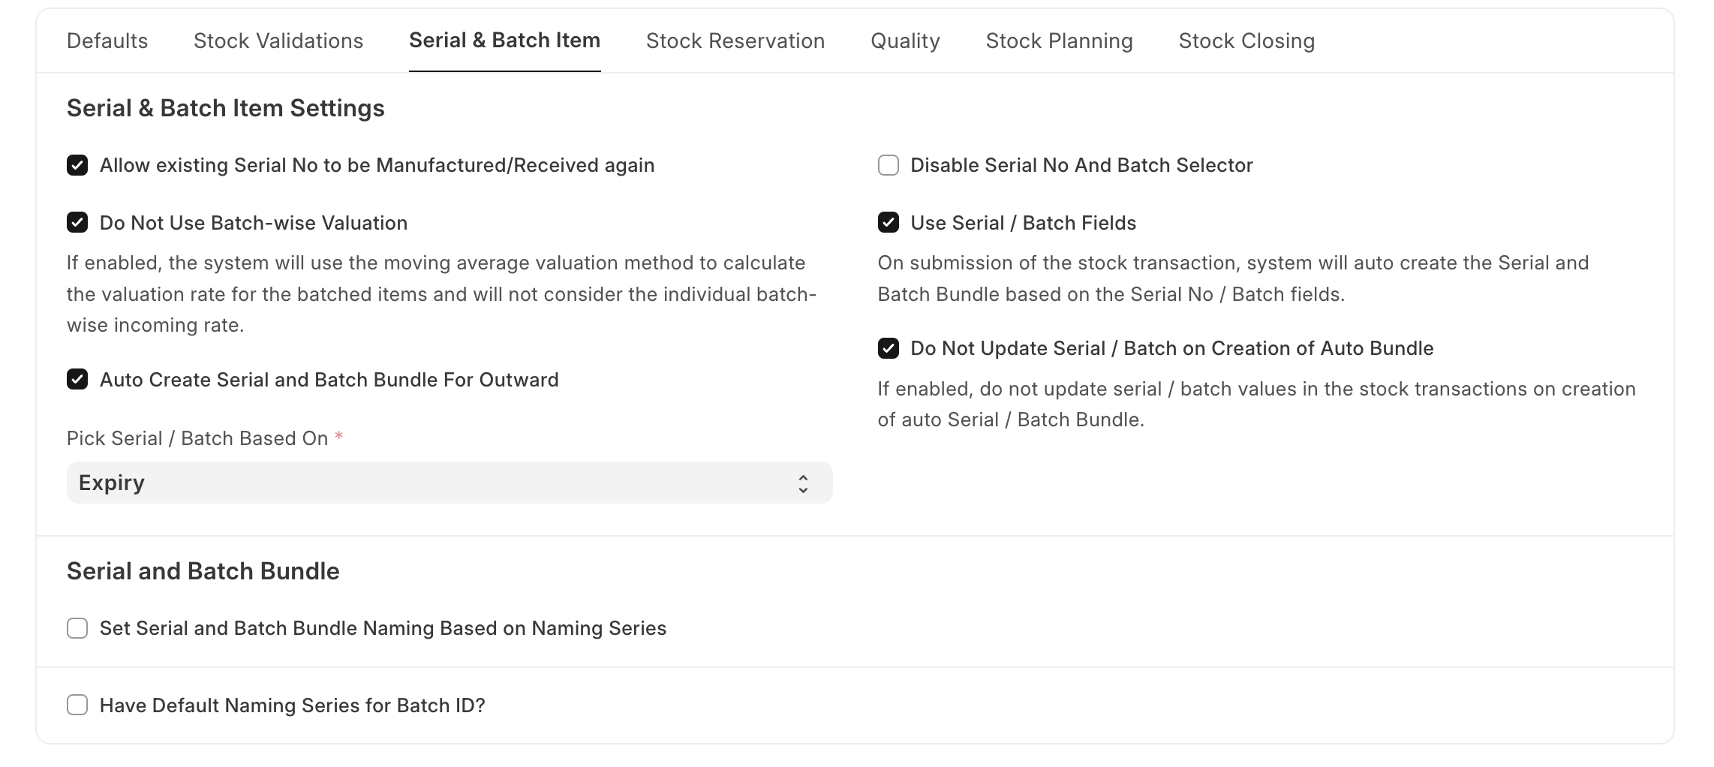Uncheck Use Serial / Batch Fields
This screenshot has width=1714, height=767.
(x=889, y=223)
